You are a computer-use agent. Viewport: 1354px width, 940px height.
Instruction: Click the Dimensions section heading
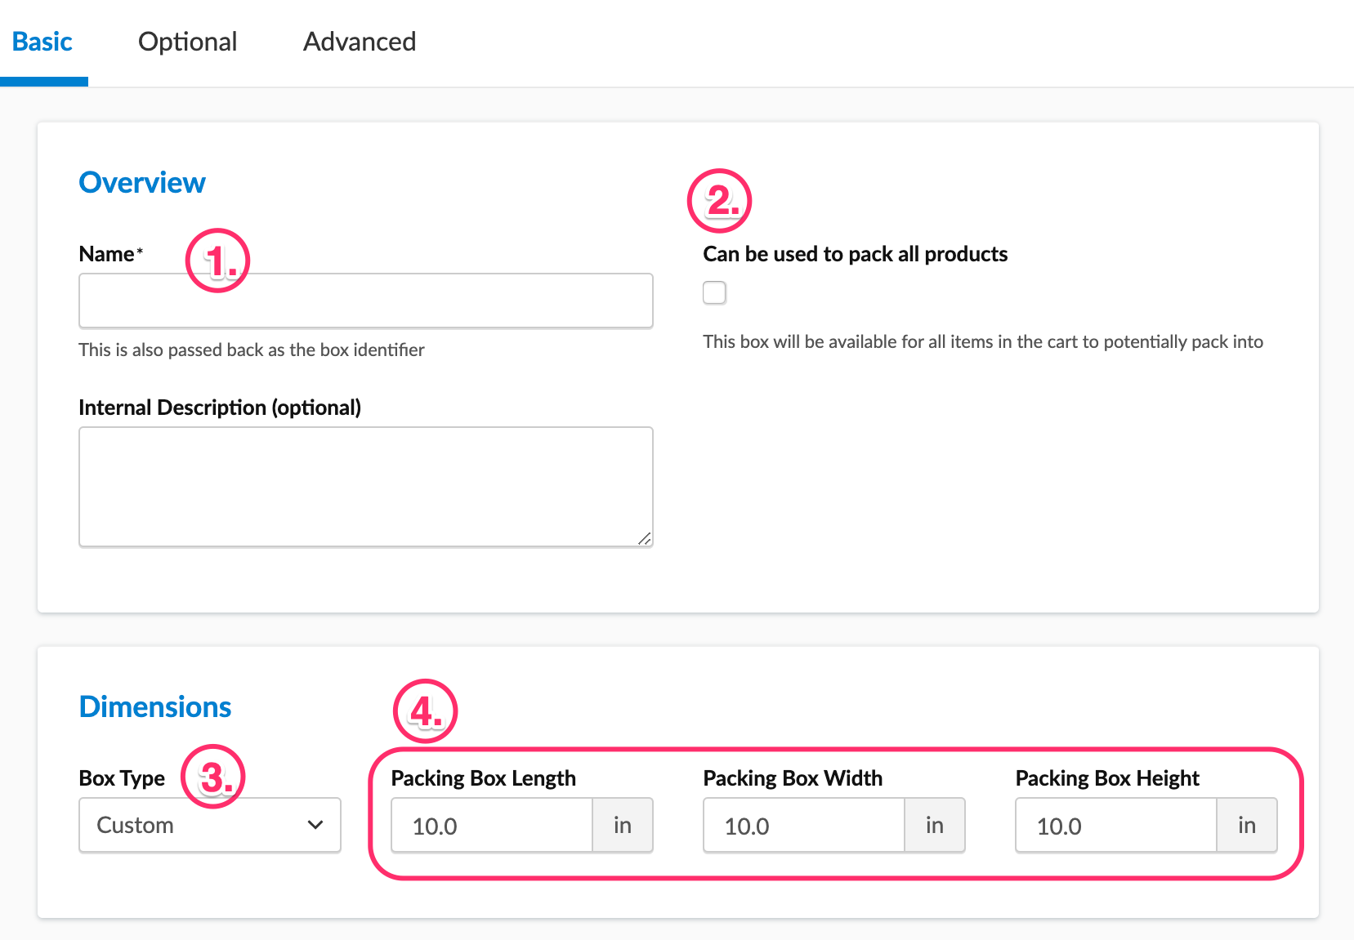155,706
